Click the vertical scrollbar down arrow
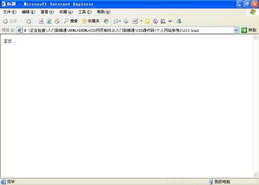259x185 pixels. click(x=255, y=175)
